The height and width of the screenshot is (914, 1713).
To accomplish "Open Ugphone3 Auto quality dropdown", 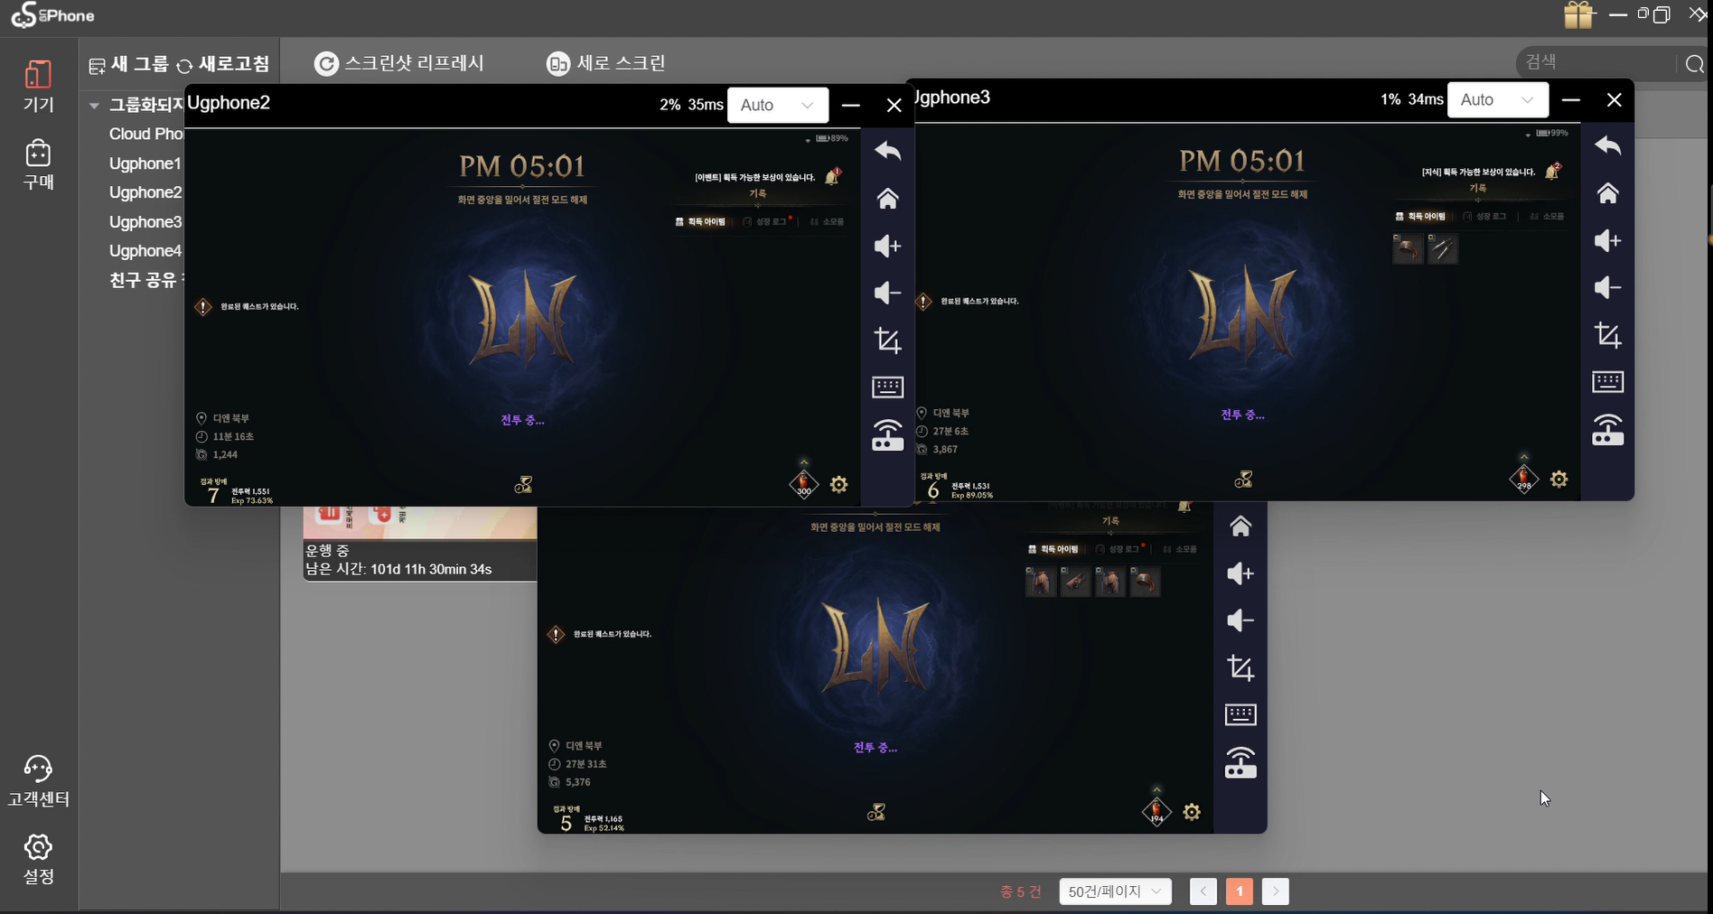I will [x=1498, y=99].
